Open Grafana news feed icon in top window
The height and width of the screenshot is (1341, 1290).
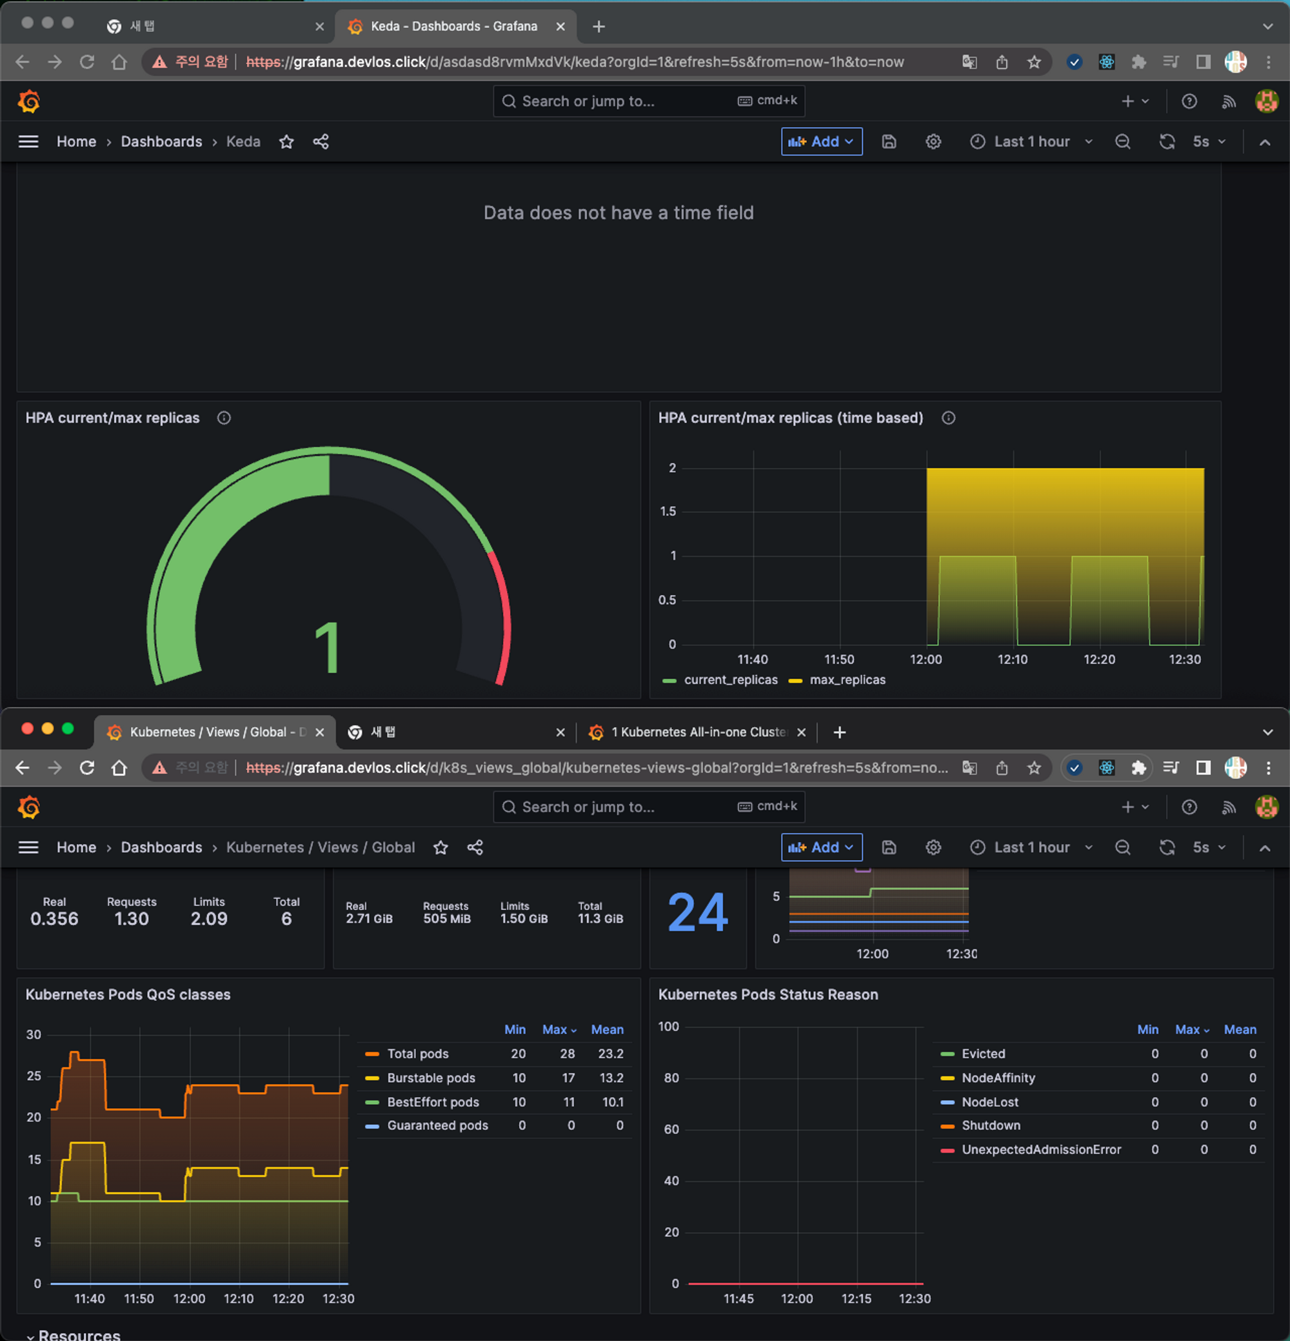tap(1229, 101)
